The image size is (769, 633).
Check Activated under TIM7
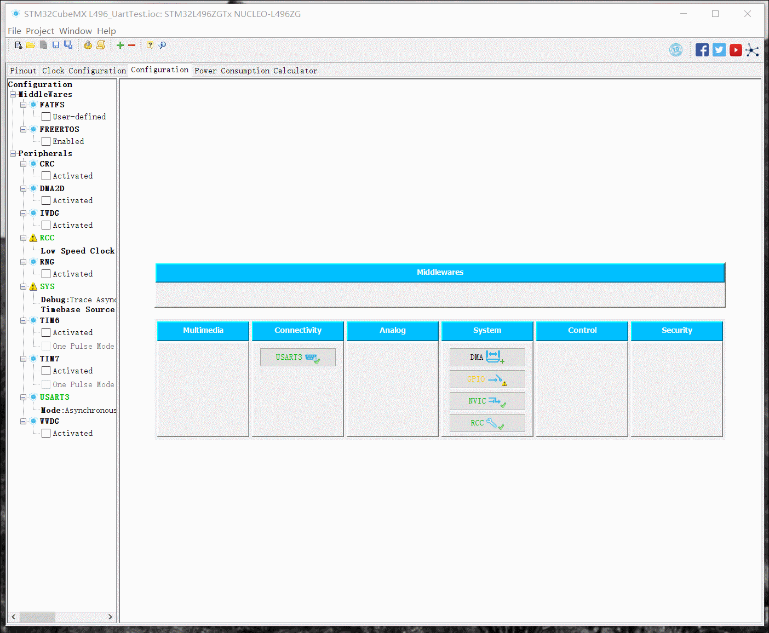[x=46, y=371]
